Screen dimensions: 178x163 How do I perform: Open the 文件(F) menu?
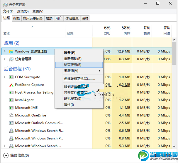tap(8, 11)
